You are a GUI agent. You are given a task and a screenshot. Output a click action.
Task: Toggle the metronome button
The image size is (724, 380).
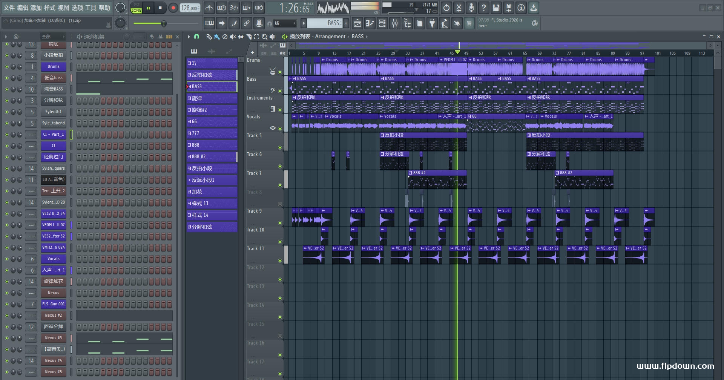pos(209,8)
